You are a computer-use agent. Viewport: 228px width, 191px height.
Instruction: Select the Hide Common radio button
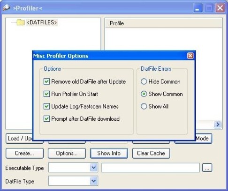tap(144, 81)
